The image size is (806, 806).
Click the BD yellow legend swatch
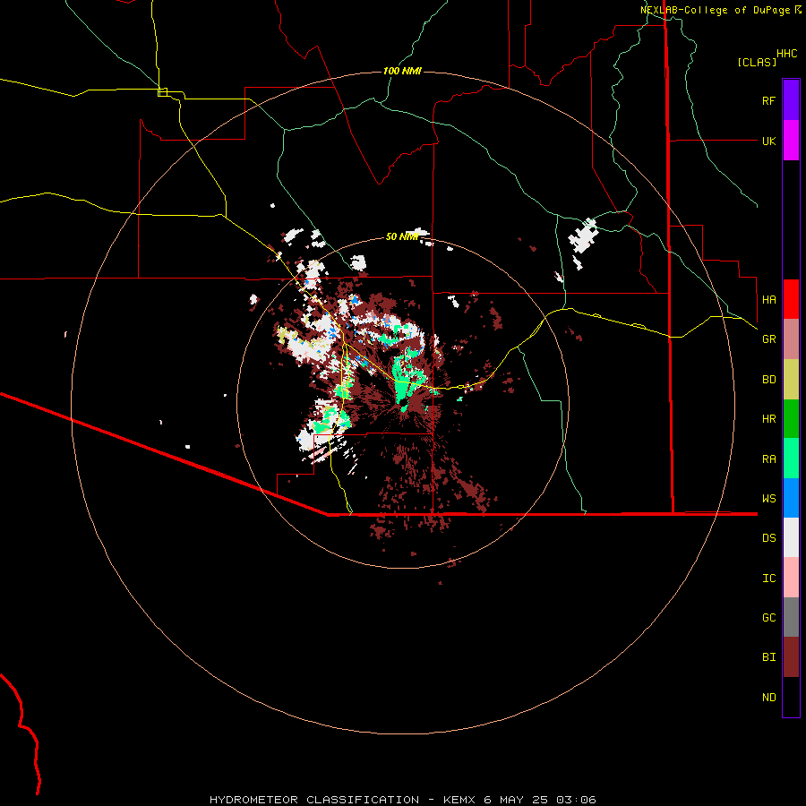[x=791, y=380]
